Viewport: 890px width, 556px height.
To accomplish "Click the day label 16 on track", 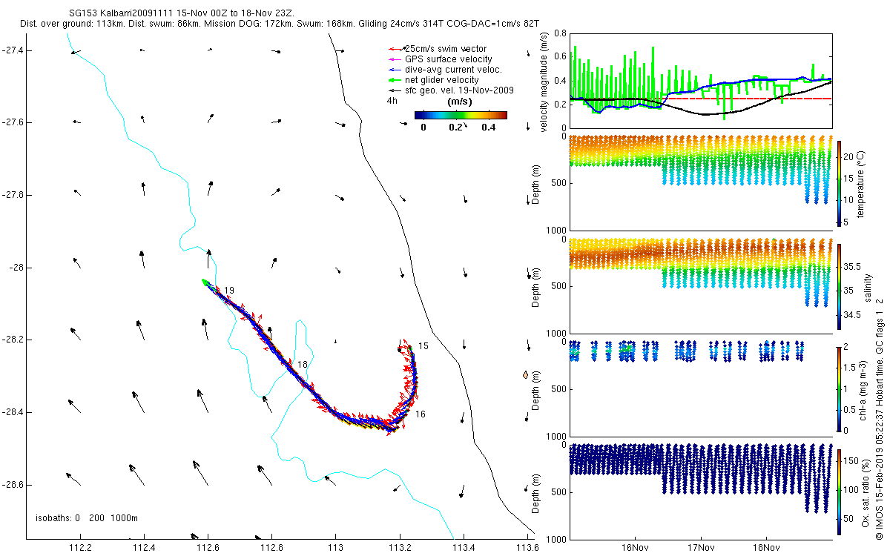I will pyautogui.click(x=421, y=414).
